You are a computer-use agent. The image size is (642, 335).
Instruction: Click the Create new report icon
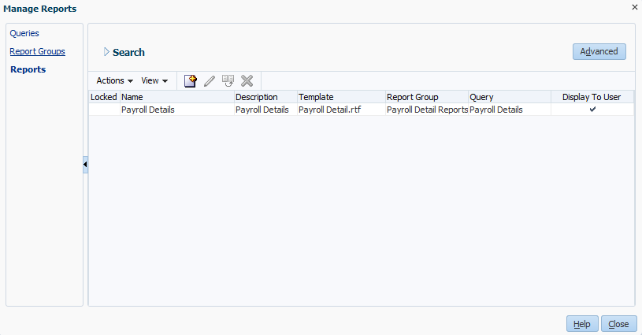[191, 80]
